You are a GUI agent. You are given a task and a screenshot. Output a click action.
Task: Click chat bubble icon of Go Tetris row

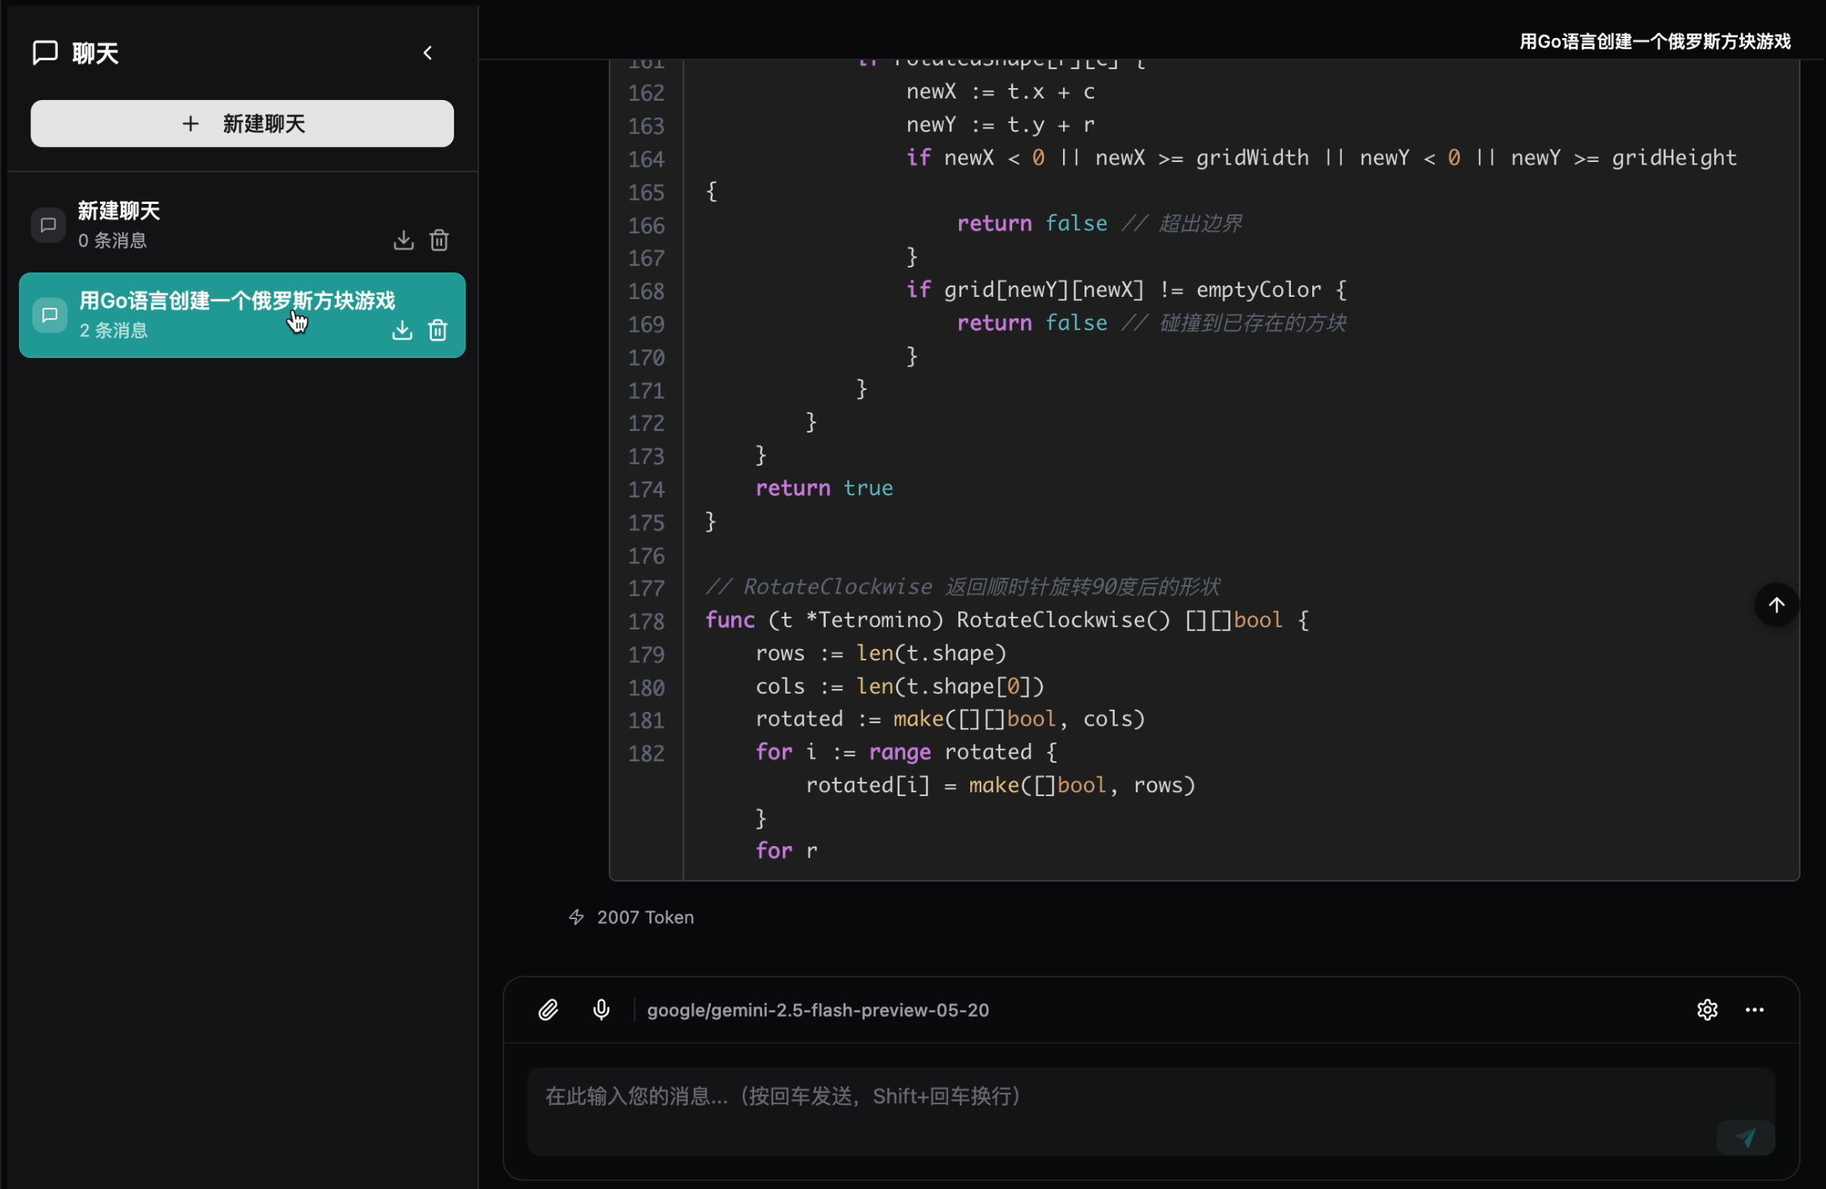coord(49,315)
